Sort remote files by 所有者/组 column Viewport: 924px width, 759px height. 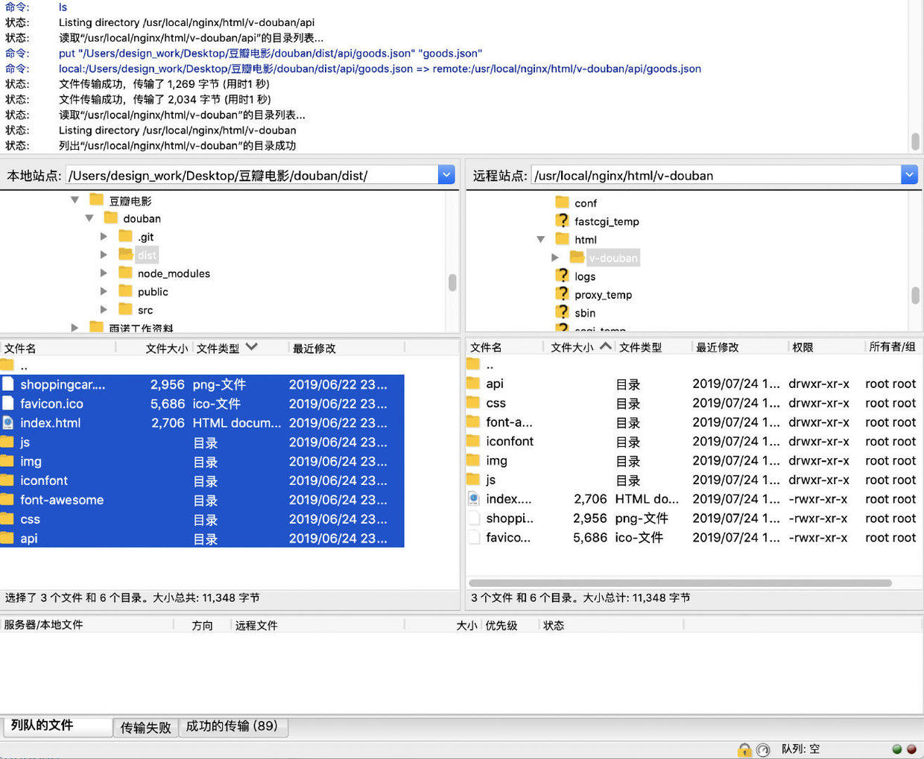coord(893,347)
